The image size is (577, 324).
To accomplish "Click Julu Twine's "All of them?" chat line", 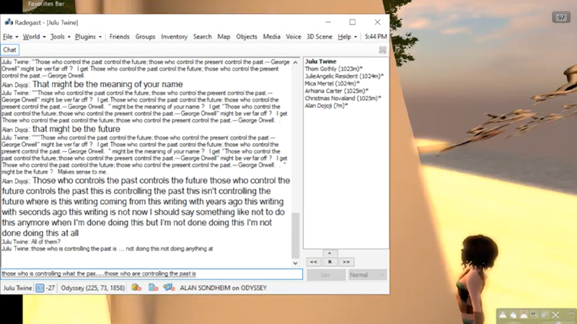I will [31, 242].
